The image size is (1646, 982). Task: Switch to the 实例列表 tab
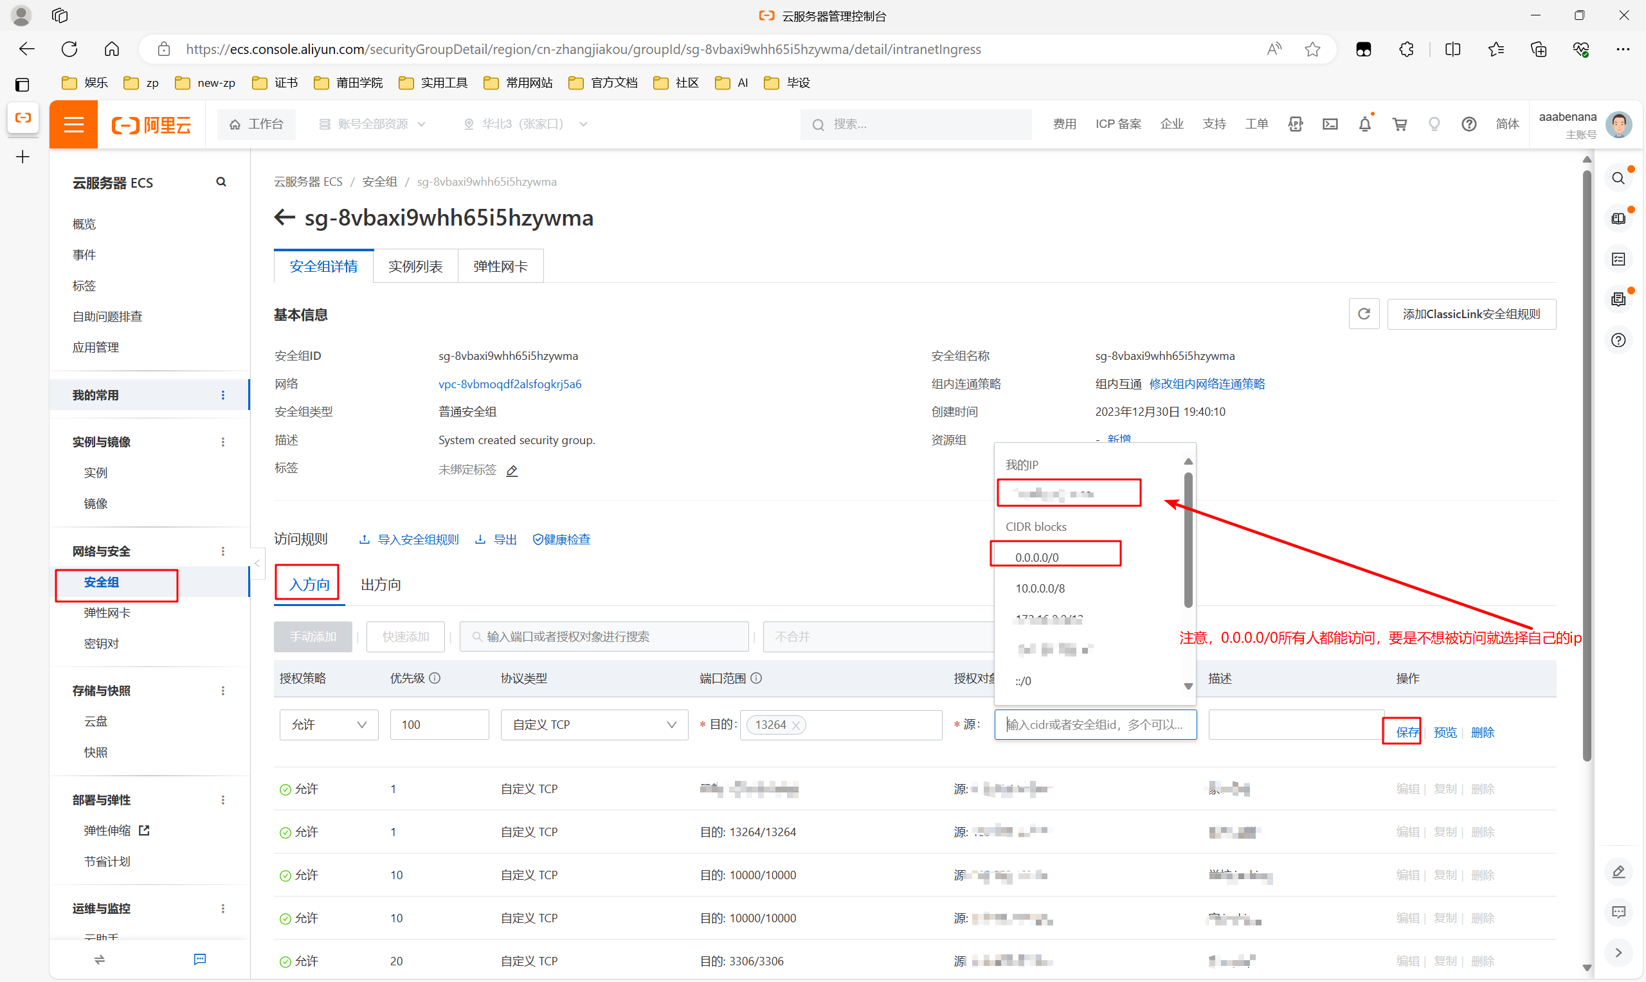click(415, 267)
